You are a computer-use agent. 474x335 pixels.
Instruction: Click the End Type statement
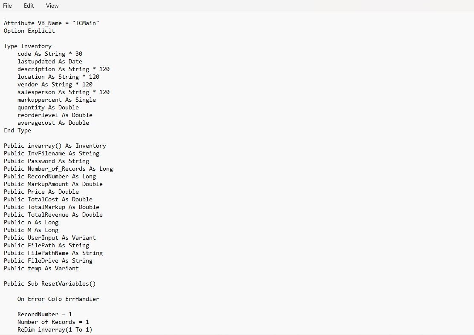(x=17, y=130)
